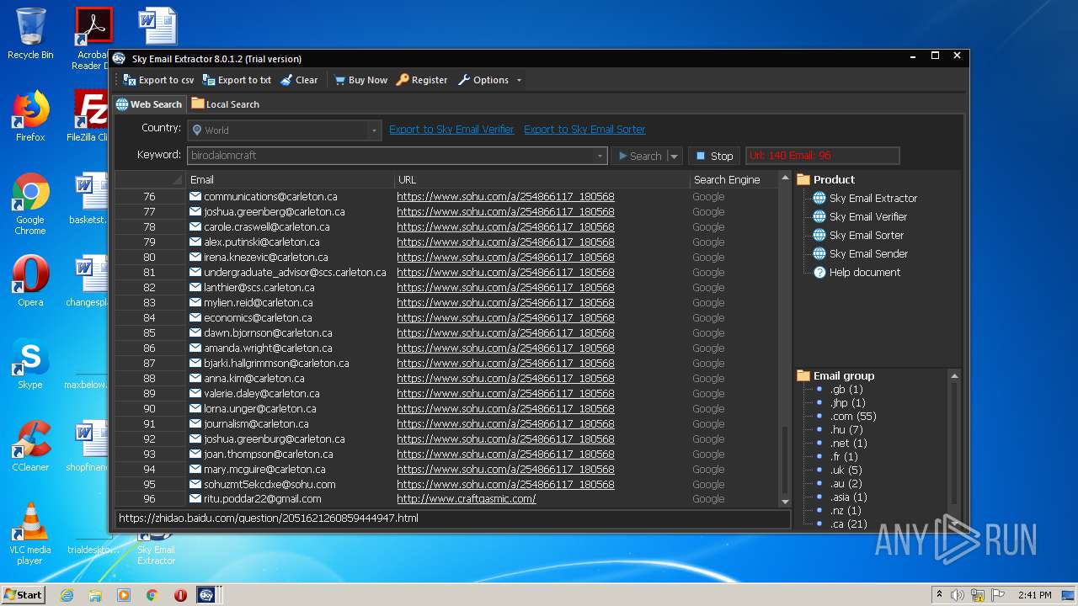Open Internet Explorer from taskbar

(x=67, y=595)
